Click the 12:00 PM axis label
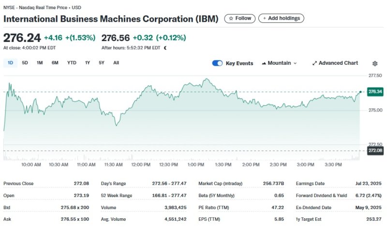387x227 pixels. 141,165
